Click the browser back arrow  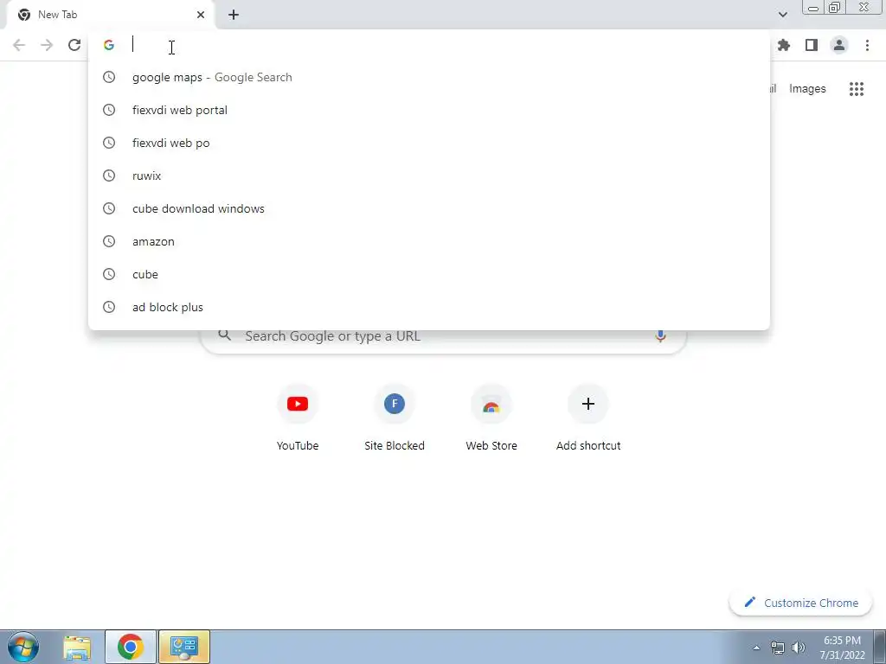coord(19,45)
